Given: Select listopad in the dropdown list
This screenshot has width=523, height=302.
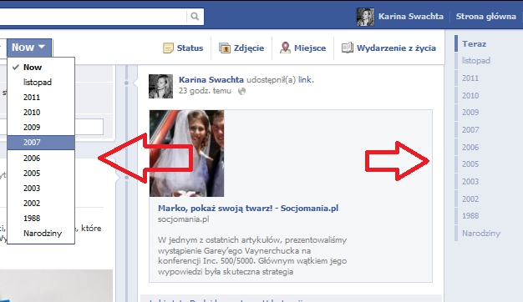Looking at the screenshot, I should click(41, 83).
